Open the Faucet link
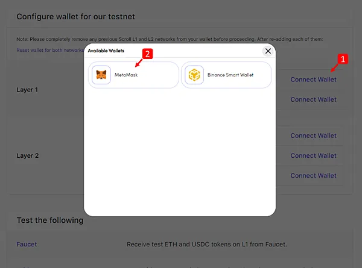The height and width of the screenshot is (268, 362). 27,245
